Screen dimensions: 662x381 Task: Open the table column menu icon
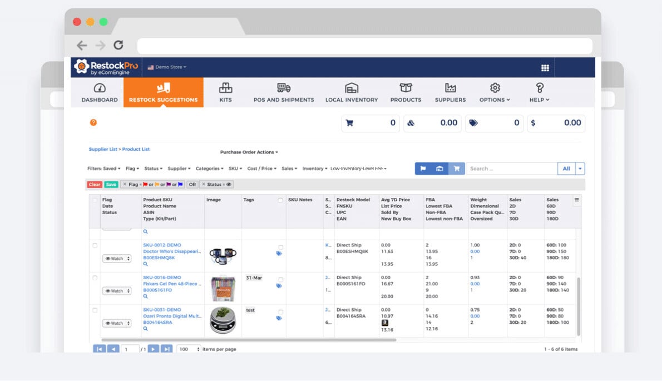click(x=577, y=200)
